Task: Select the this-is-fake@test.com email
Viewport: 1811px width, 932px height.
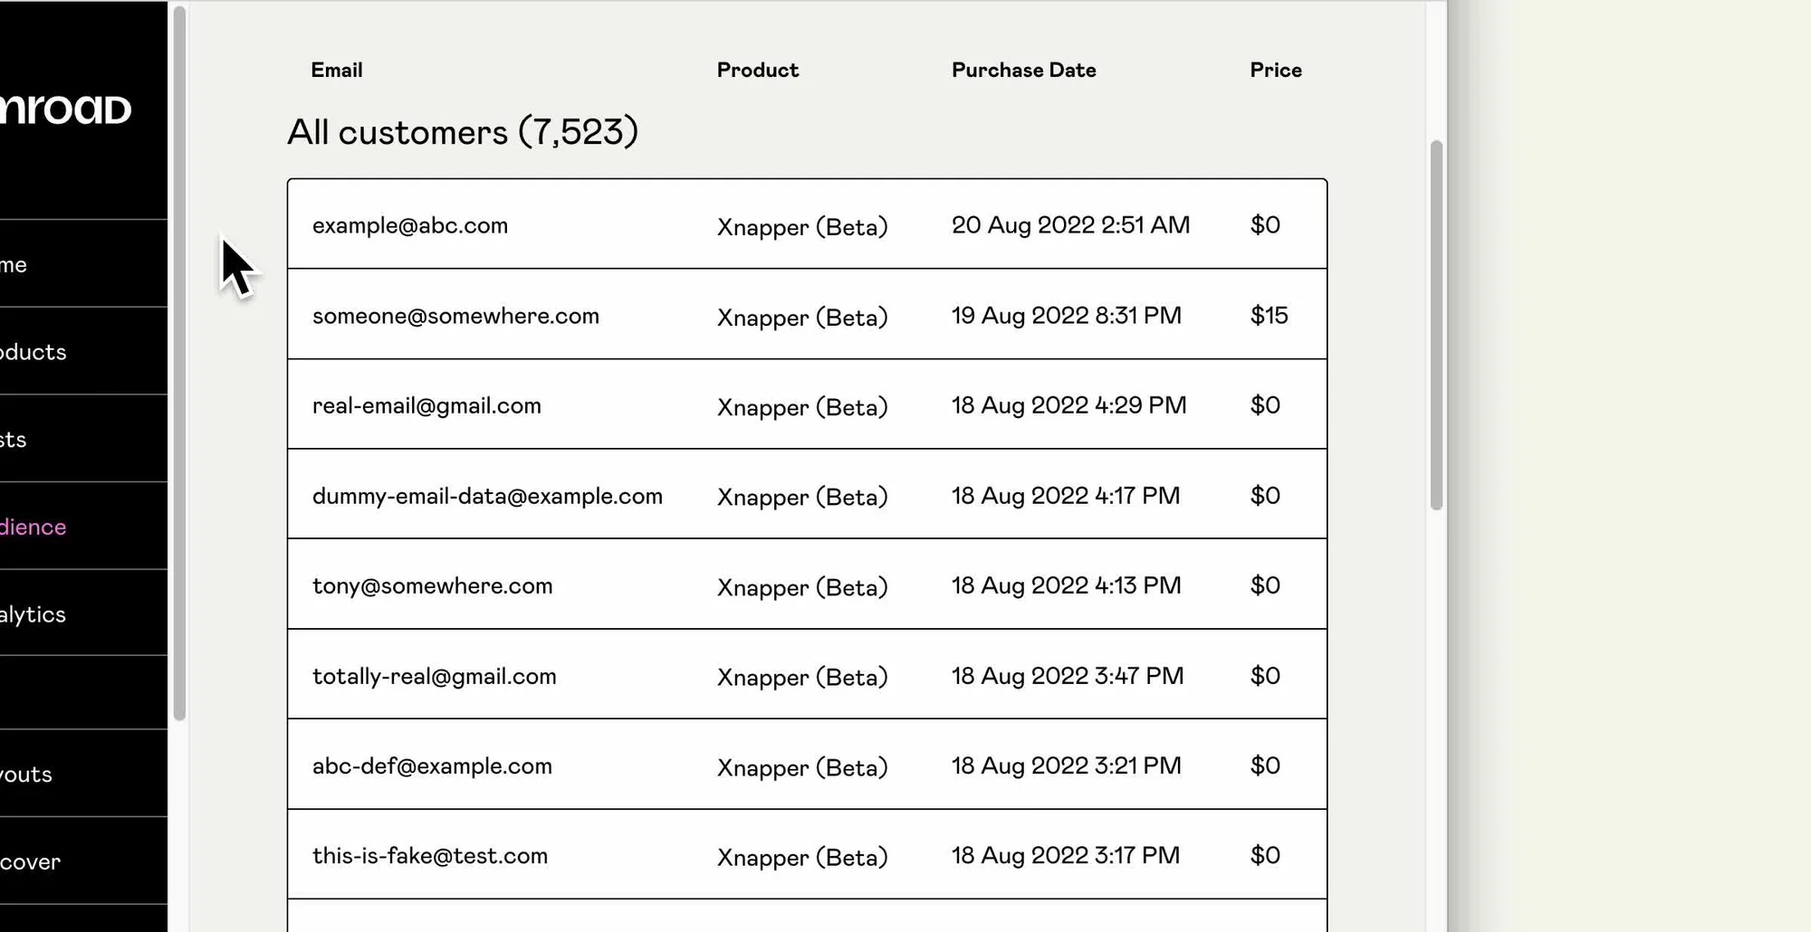Action: click(430, 856)
